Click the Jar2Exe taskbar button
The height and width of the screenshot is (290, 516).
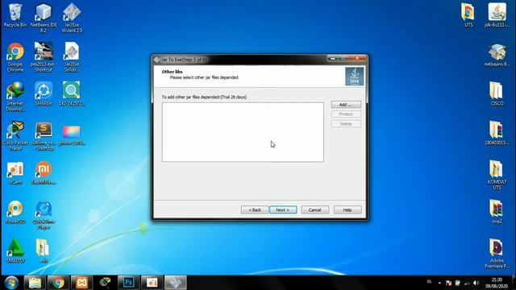coord(176,283)
